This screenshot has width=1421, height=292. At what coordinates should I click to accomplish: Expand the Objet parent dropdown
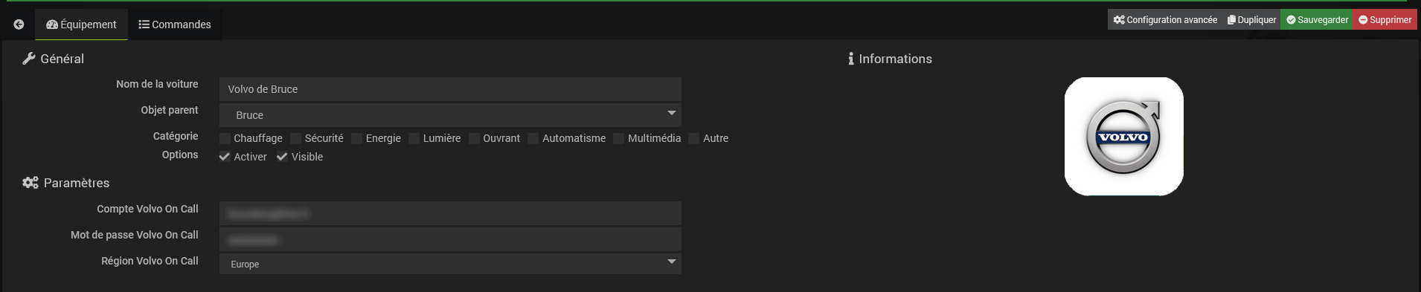pyautogui.click(x=450, y=115)
